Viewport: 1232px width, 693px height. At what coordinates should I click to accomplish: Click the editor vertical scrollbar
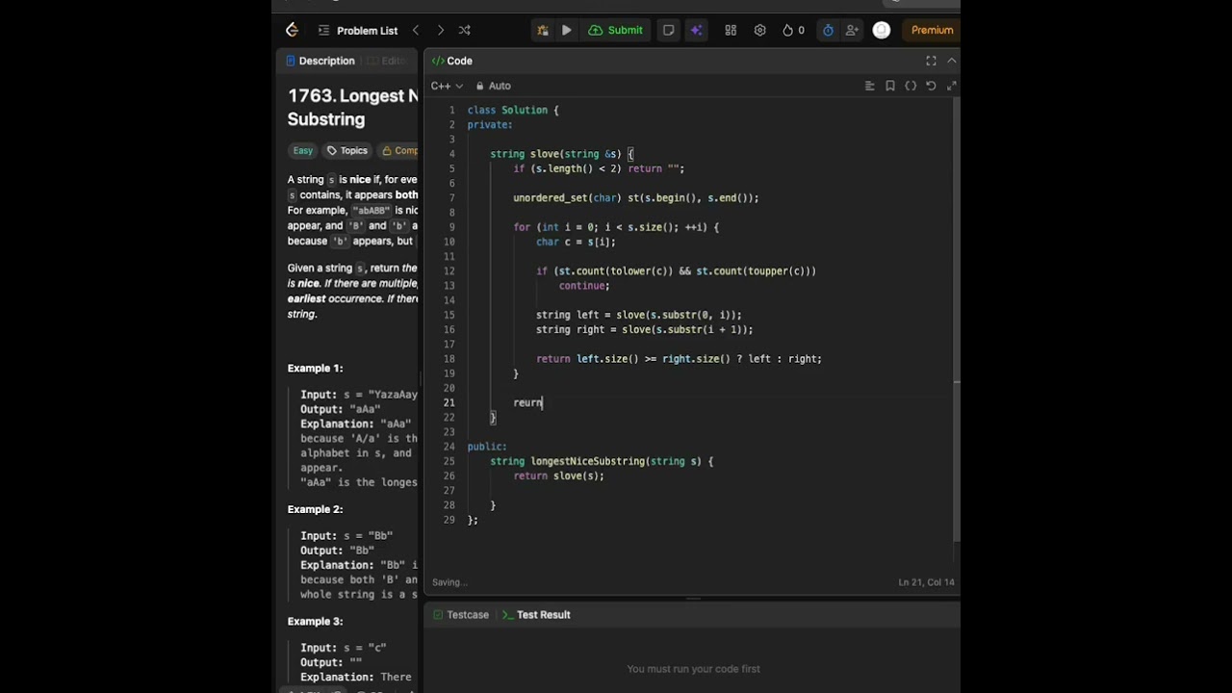956,318
